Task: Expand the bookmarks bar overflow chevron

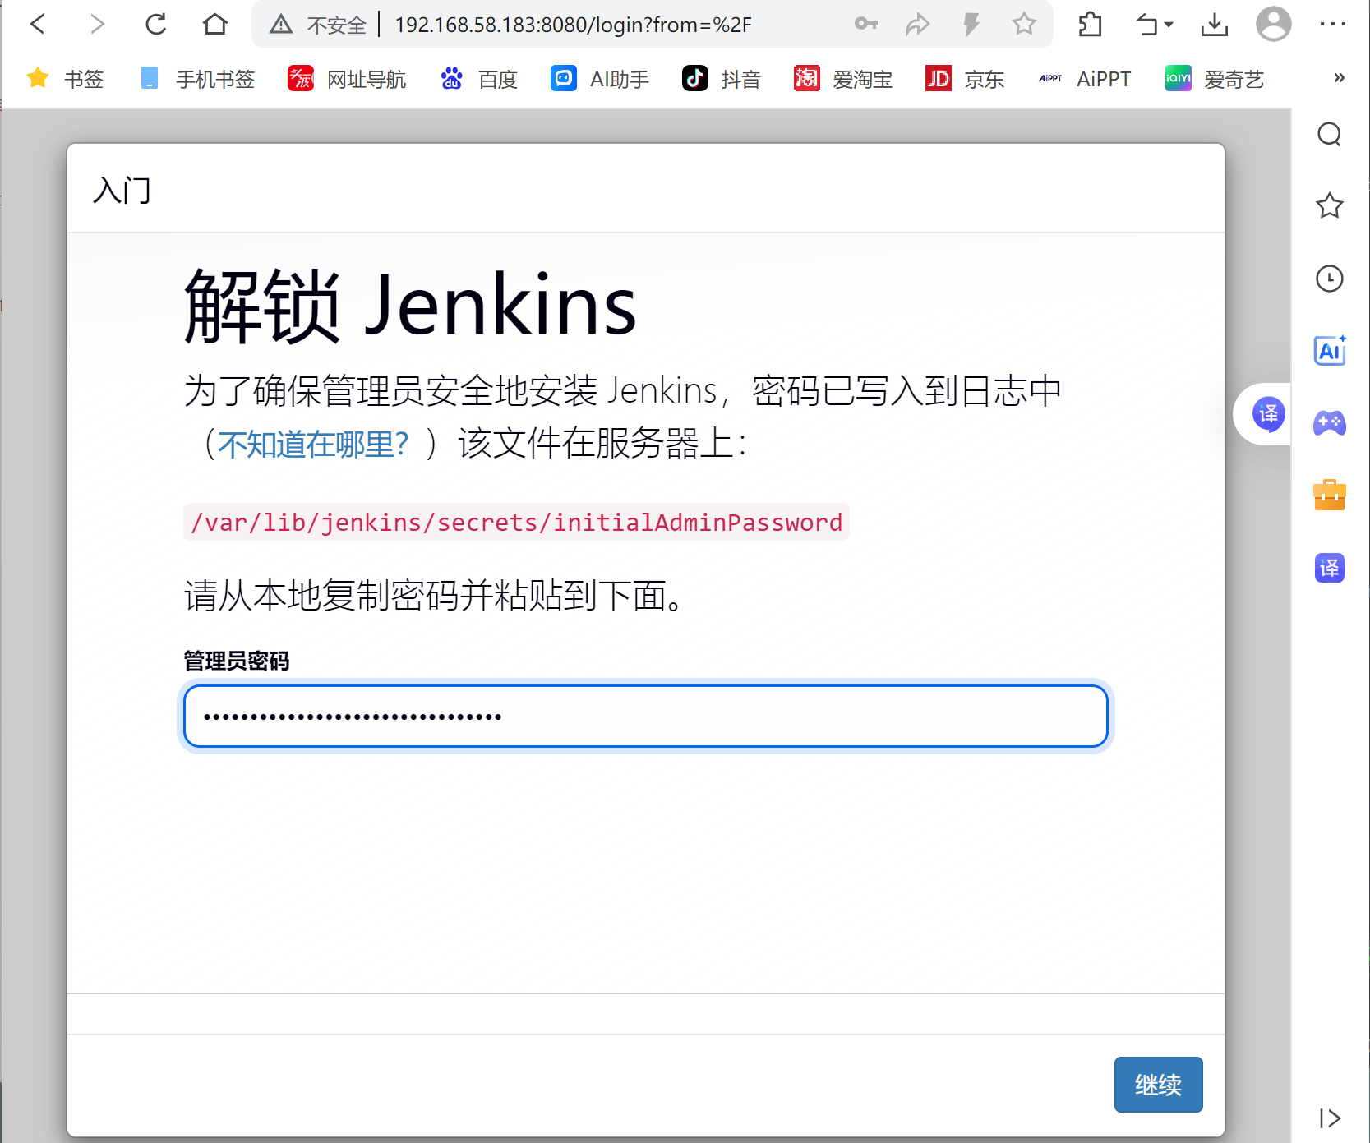Action: click(1339, 78)
